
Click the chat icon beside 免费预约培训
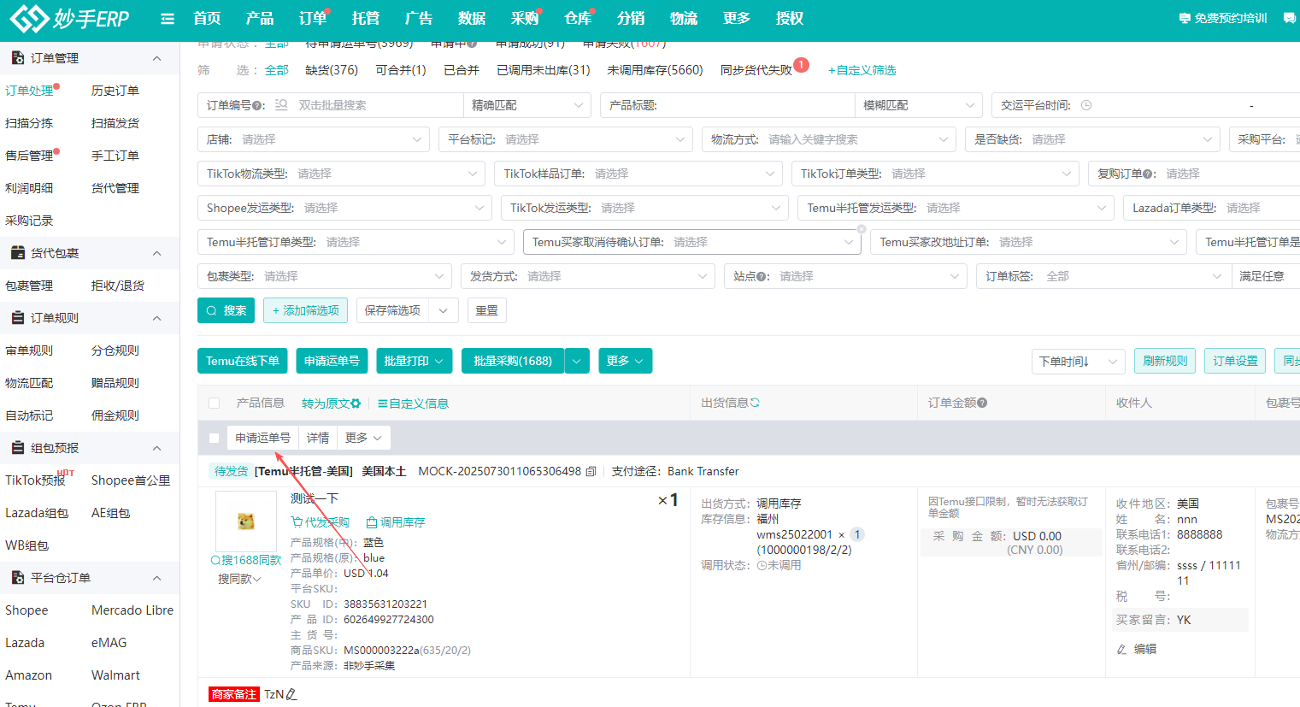[1289, 18]
